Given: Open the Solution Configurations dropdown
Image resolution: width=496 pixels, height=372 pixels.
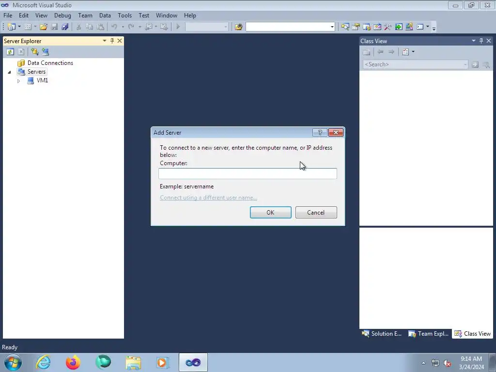Looking at the screenshot, I should point(226,27).
